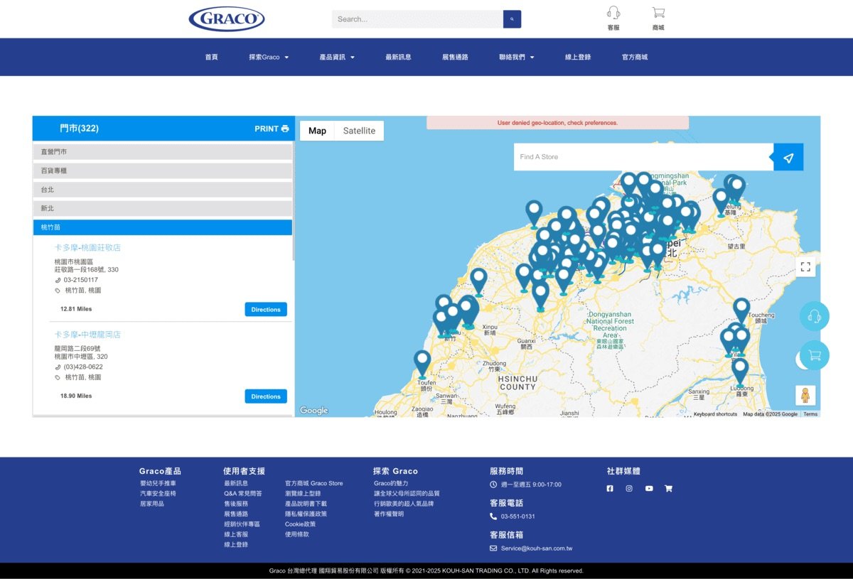Viewport: 853px width, 579px height.
Task: Open the 卡多摩-中壢龍岡店 store link
Action: tap(87, 335)
